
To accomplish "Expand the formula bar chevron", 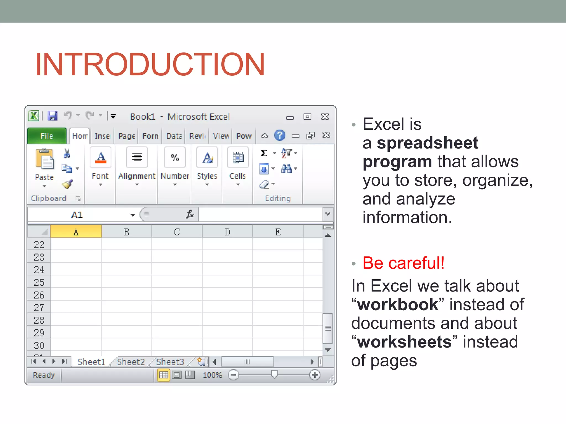I will pos(328,214).
